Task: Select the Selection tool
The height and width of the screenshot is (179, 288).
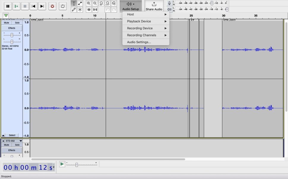Action: [74, 3]
